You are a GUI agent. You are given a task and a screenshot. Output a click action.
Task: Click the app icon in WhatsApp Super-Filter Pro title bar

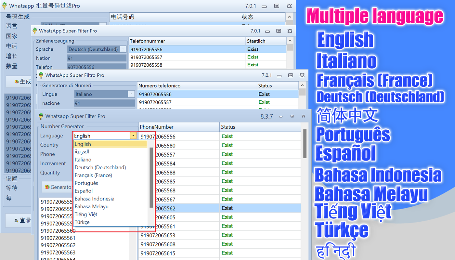click(34, 31)
